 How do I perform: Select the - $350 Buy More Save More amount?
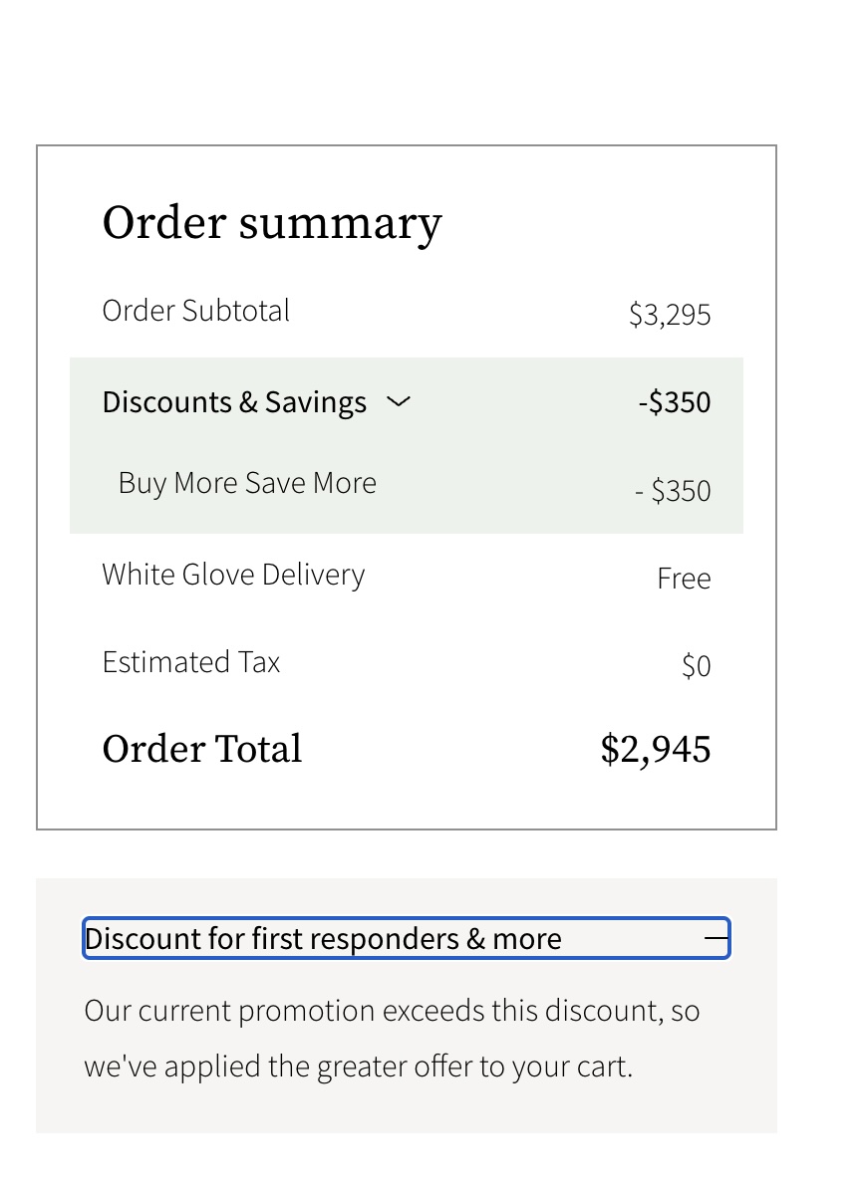[x=672, y=490]
